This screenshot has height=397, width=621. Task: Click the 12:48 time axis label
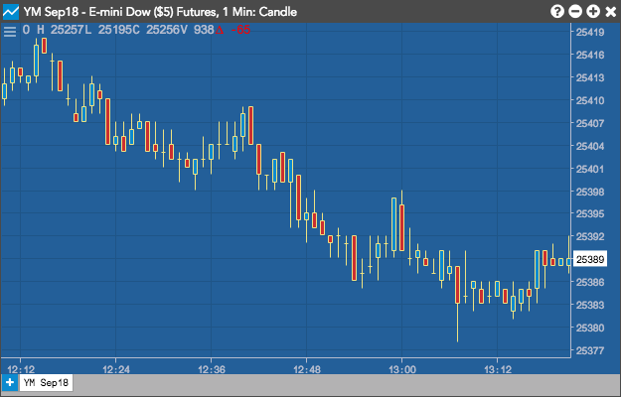307,369
